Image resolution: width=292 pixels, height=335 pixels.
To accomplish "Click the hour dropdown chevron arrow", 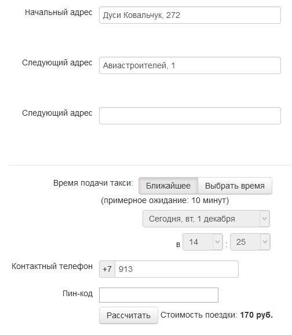I will click(218, 242).
